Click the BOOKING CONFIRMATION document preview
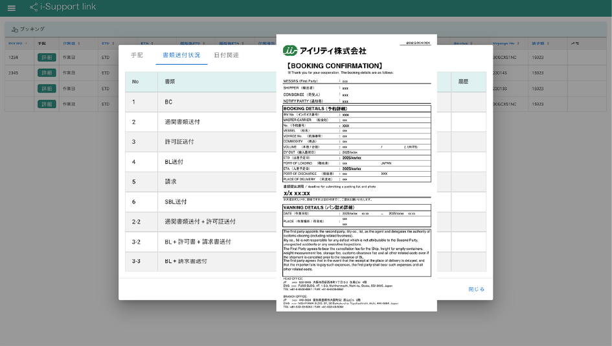The width and height of the screenshot is (612, 346). (x=356, y=173)
